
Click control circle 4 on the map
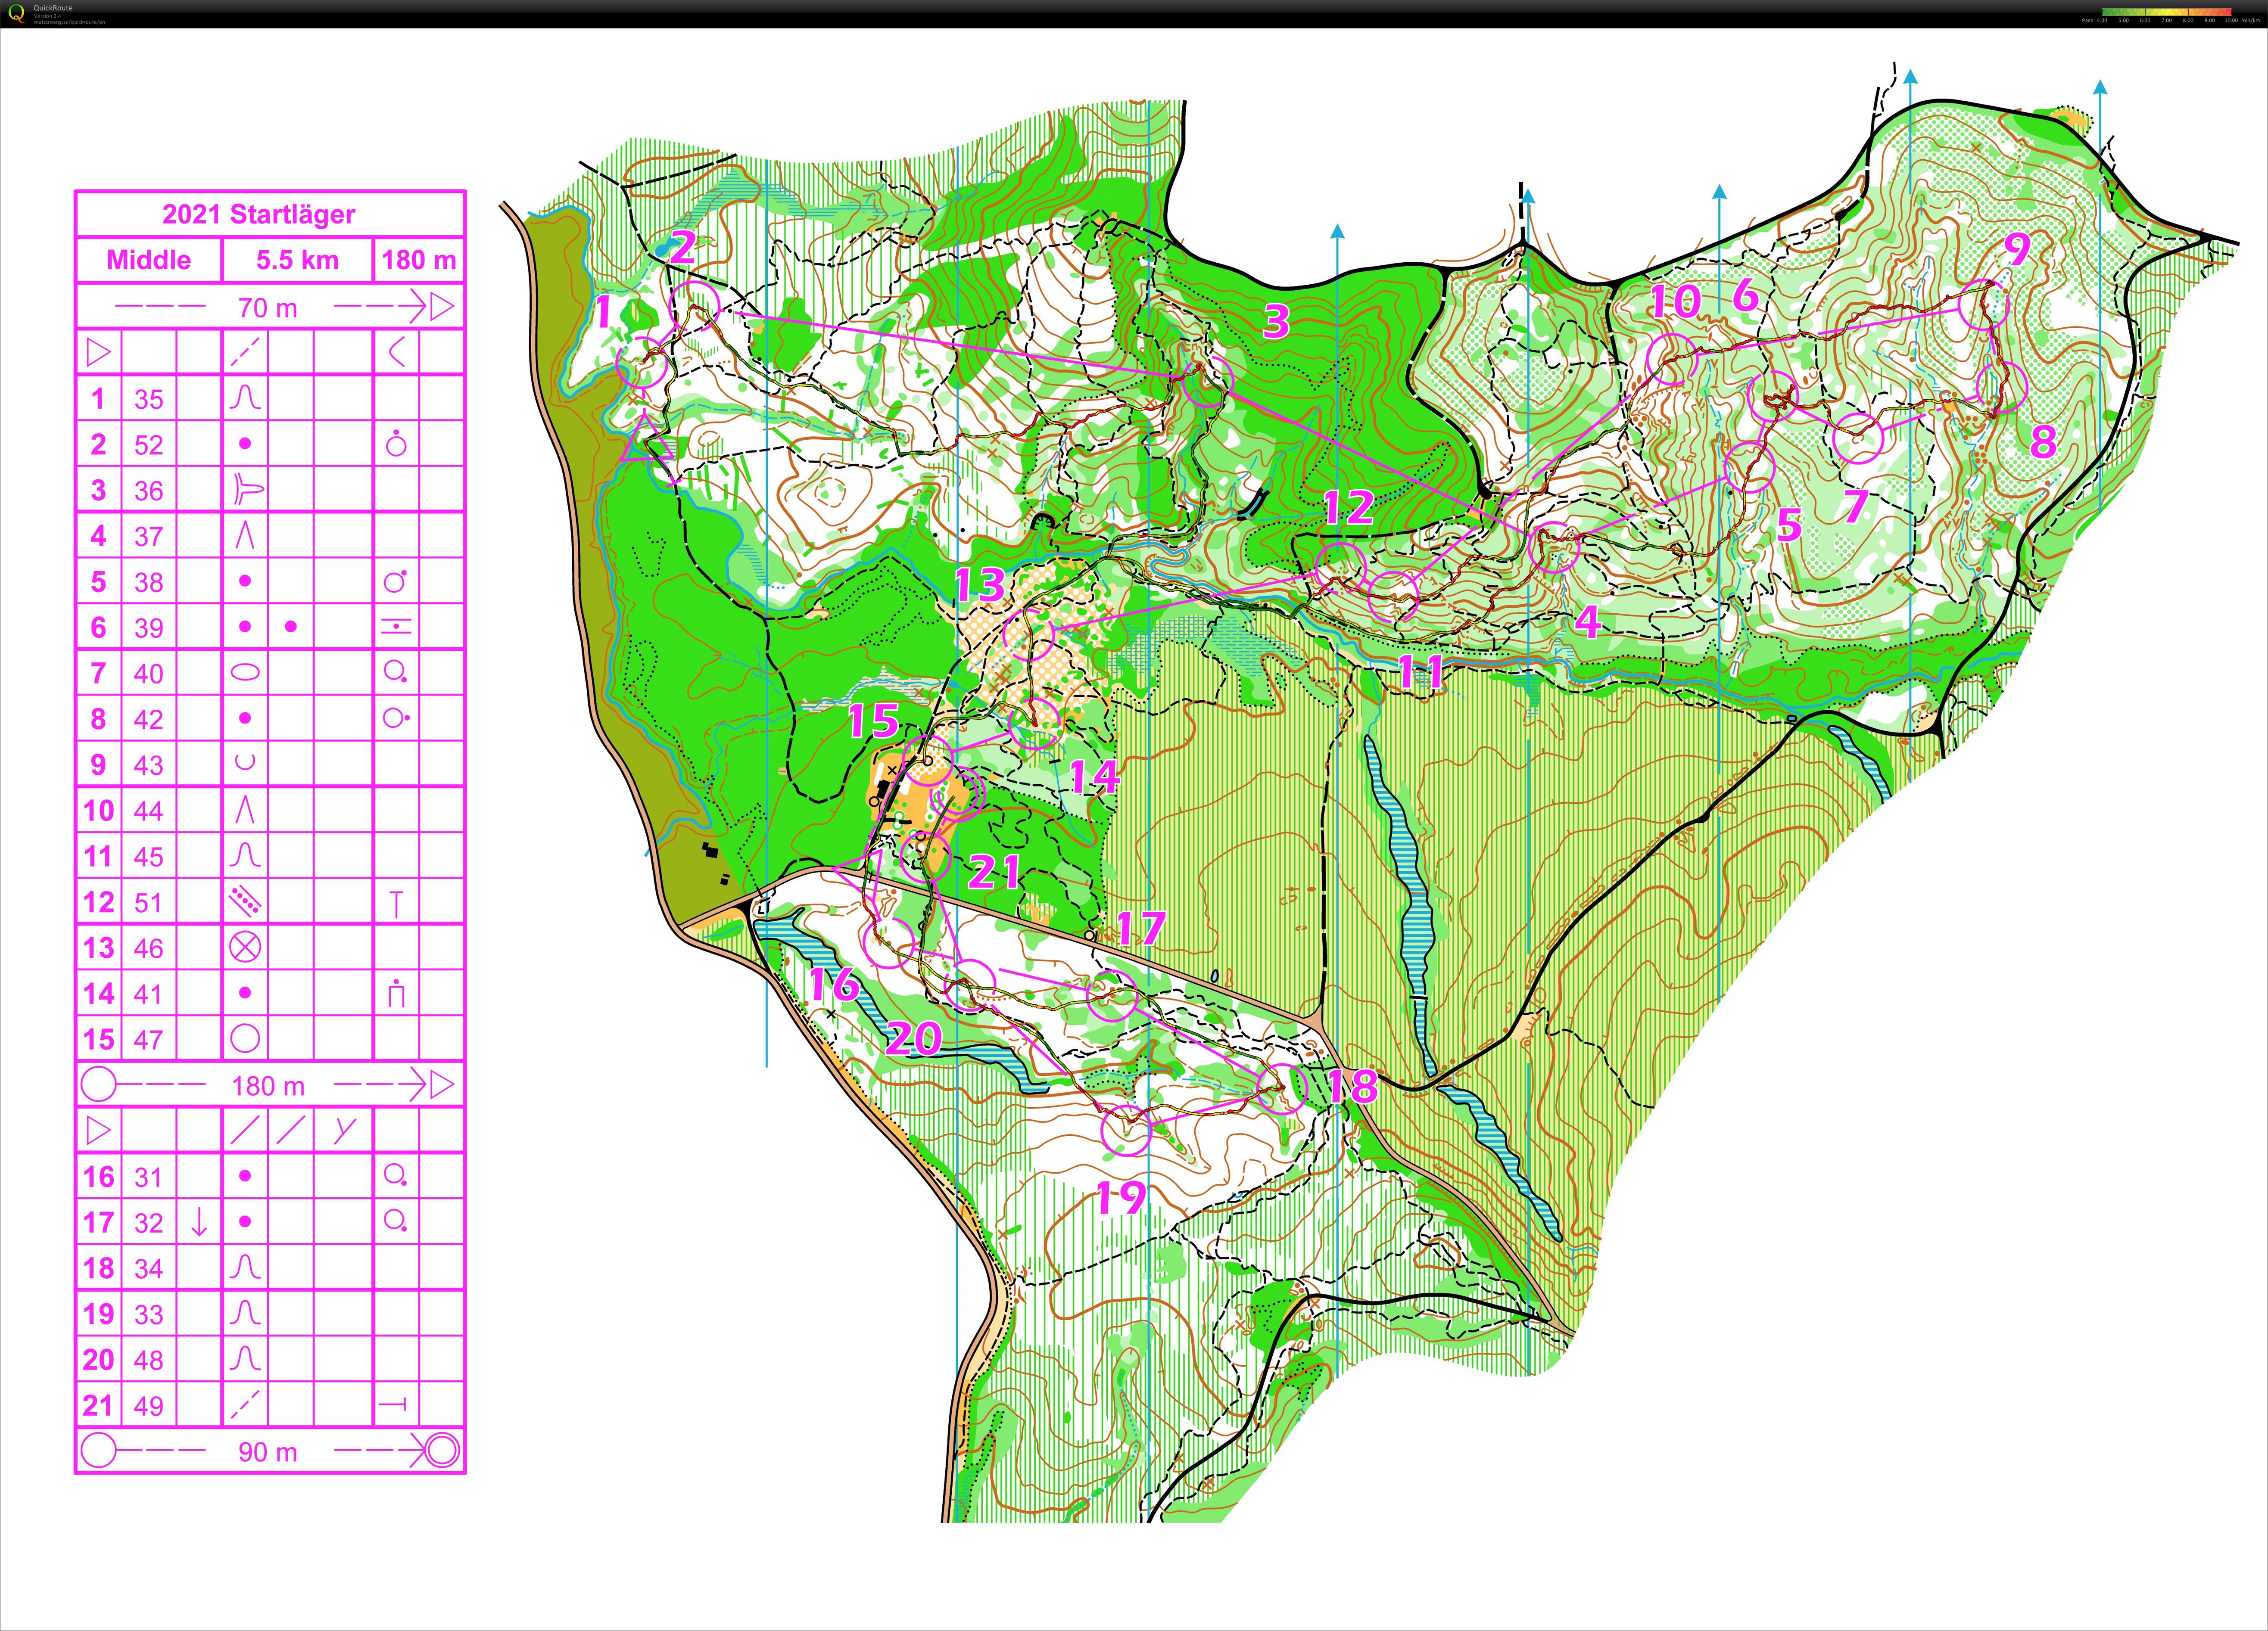(1555, 547)
